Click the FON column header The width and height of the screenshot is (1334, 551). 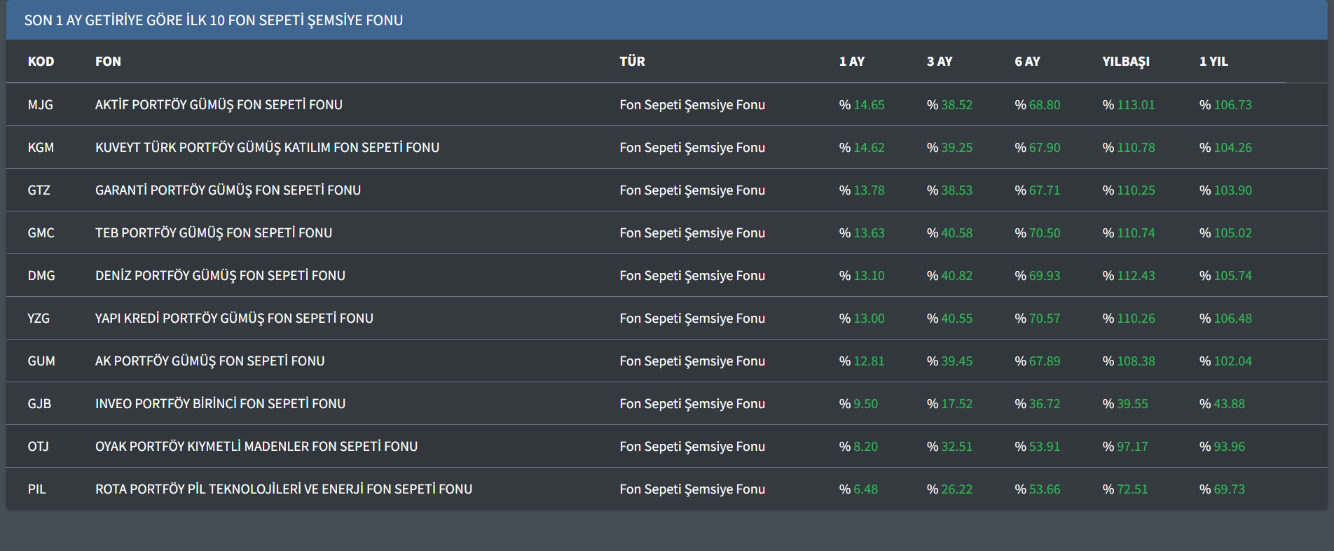(x=108, y=62)
